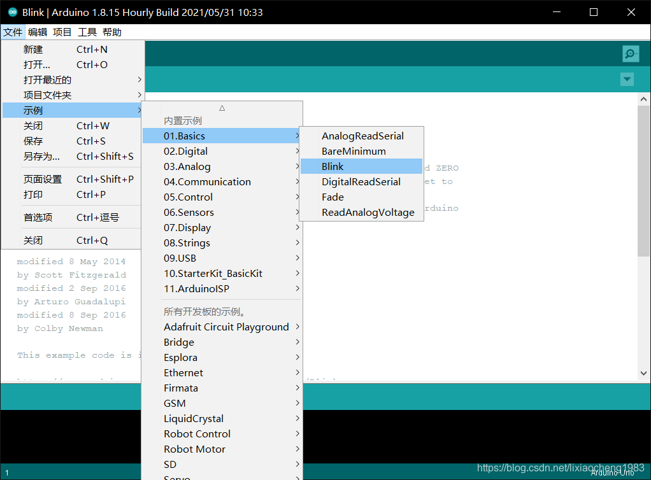Open the Fade example

(x=361, y=197)
